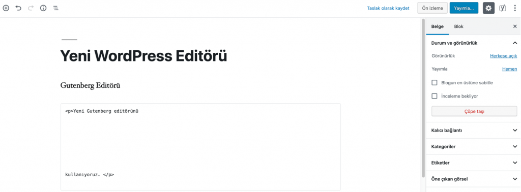Expand Kalıcı bağlantı panel

click(474, 131)
